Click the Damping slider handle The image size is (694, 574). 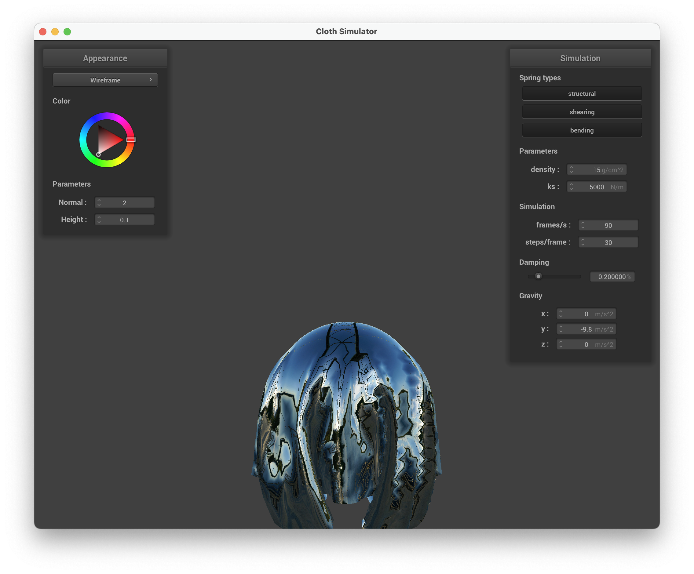[x=538, y=276]
